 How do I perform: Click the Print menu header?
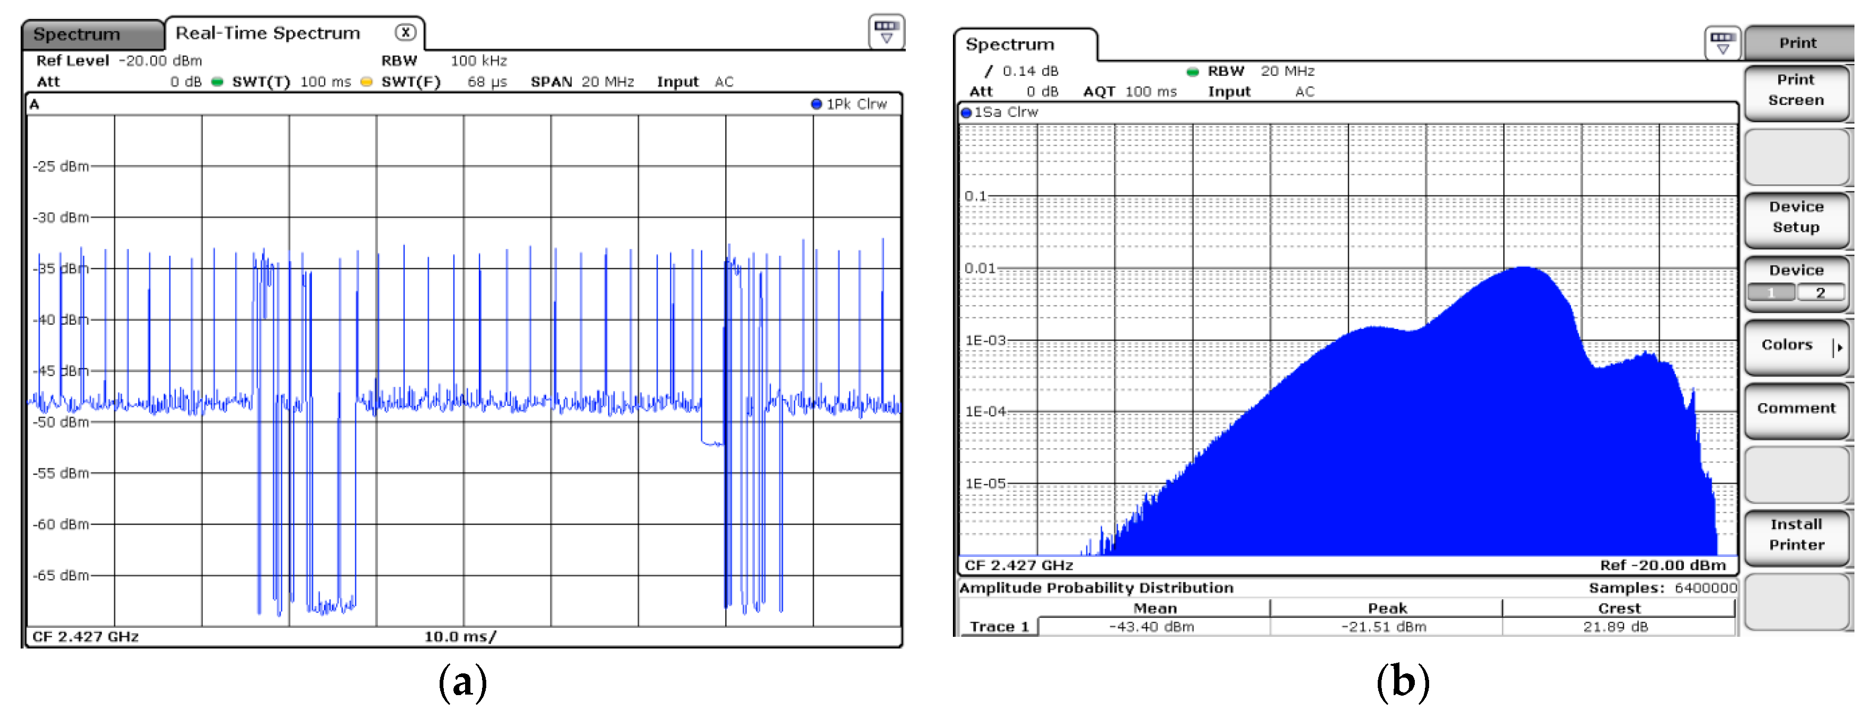[1797, 43]
